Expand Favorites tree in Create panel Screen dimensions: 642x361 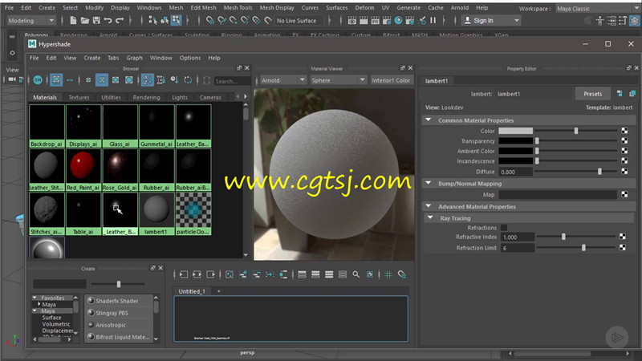(35, 298)
